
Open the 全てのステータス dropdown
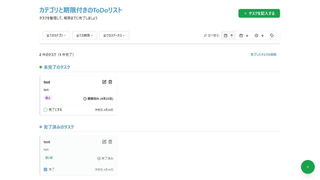click(x=114, y=35)
